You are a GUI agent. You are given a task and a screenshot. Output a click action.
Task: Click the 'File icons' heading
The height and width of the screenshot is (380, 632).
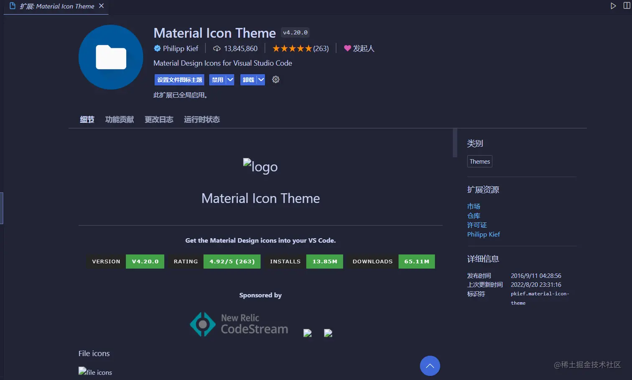tap(94, 354)
